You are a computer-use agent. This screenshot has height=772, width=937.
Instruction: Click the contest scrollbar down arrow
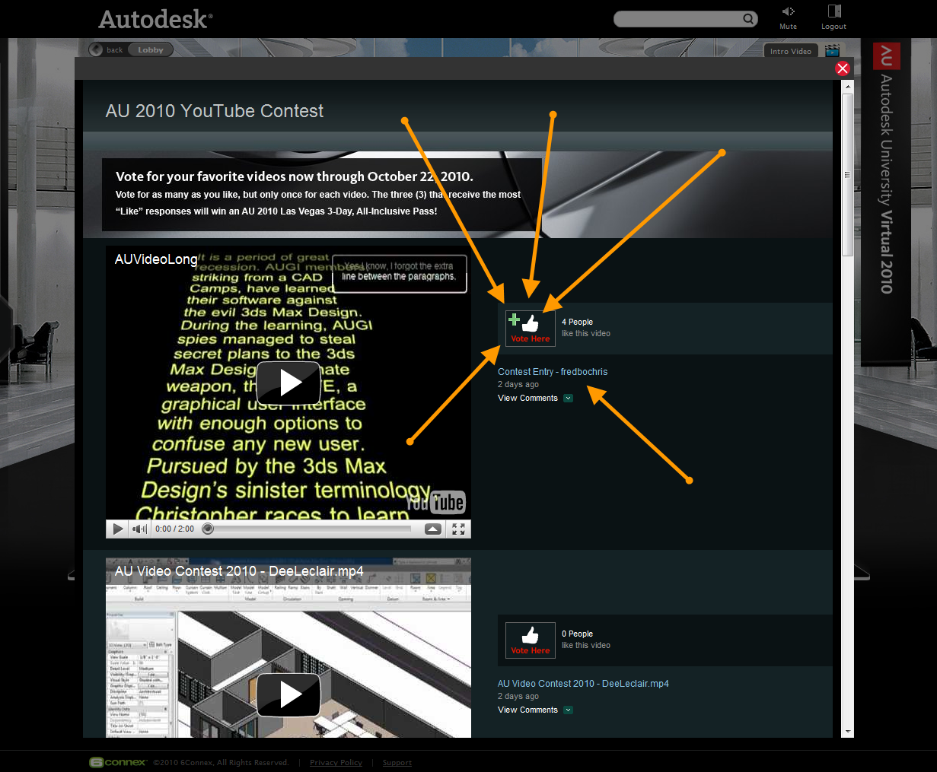pyautogui.click(x=848, y=732)
